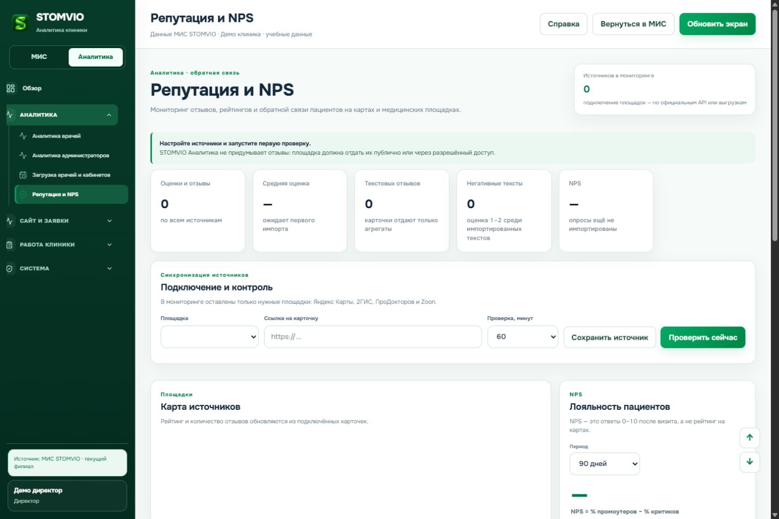The image size is (779, 519).
Task: Click the СИСТЕМА shield icon
Action: (9, 269)
